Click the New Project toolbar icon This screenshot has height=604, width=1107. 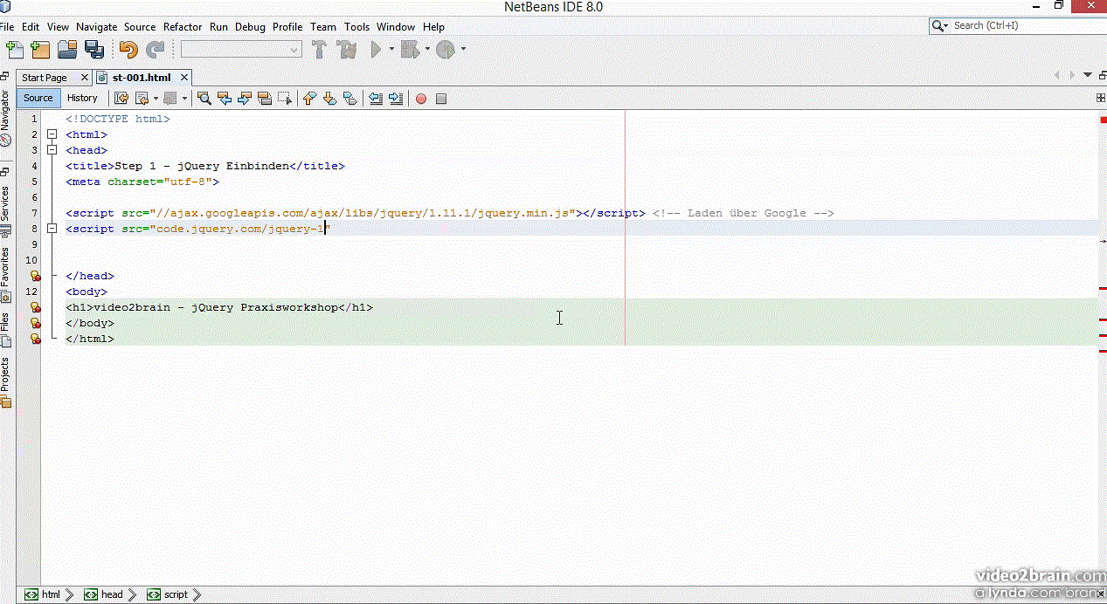[40, 50]
